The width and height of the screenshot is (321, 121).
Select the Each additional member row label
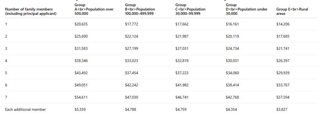point(25,109)
